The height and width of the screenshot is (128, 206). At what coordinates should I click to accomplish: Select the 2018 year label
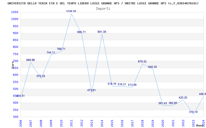coord(143,123)
